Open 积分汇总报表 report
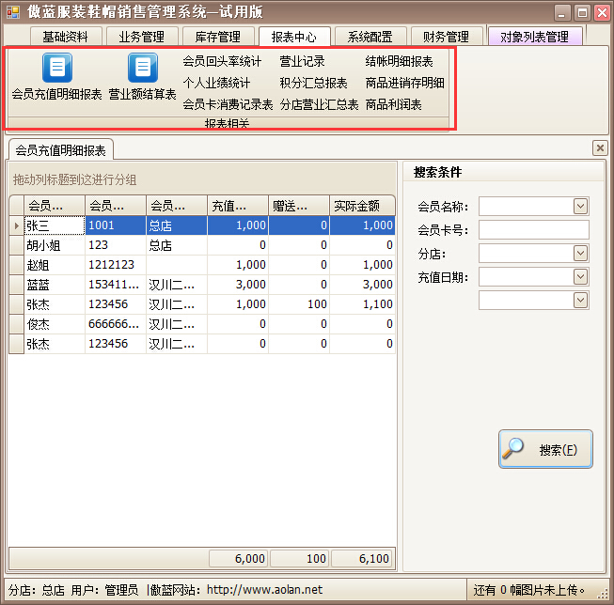Viewport: 614px width, 605px height. click(313, 84)
